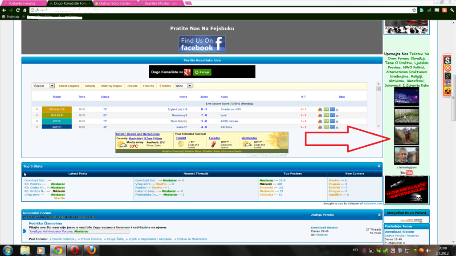This screenshot has height=256, width=456.
Task: Collapse the Generalni Forum section
Action: [x=379, y=215]
